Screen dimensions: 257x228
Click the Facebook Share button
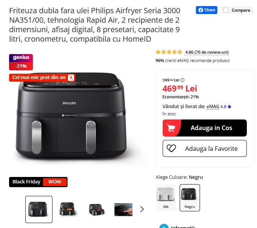click(206, 10)
